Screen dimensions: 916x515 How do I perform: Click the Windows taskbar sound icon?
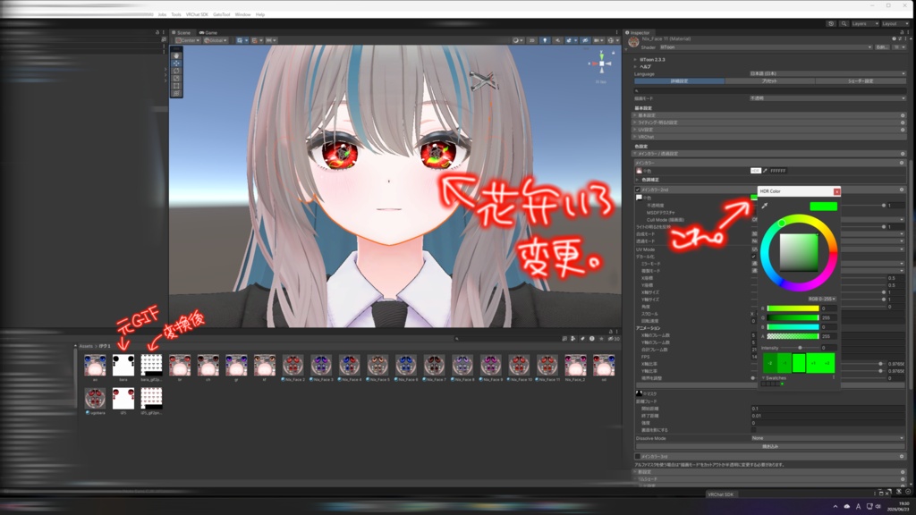(878, 506)
